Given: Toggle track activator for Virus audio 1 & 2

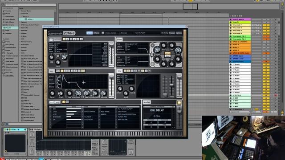Looking at the screenshot, I should pos(266,36).
